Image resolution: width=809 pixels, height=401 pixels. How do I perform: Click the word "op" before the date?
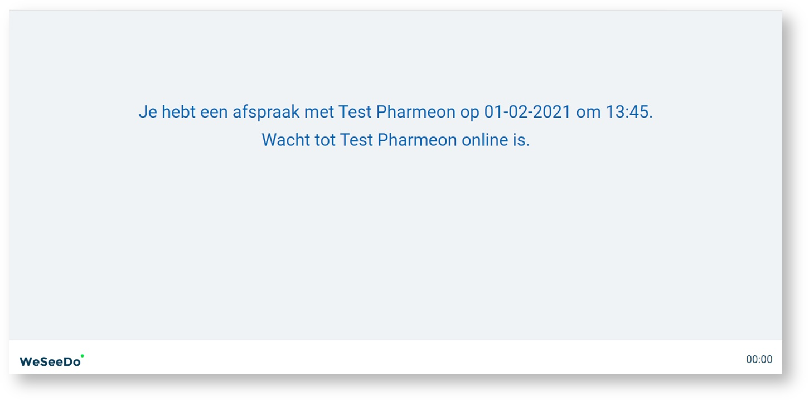point(469,113)
